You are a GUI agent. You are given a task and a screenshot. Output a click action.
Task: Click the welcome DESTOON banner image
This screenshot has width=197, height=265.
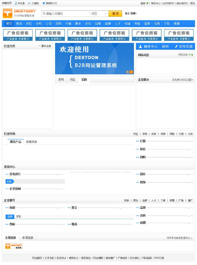94,59
